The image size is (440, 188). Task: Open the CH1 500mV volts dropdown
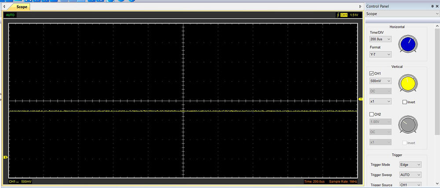click(x=380, y=81)
